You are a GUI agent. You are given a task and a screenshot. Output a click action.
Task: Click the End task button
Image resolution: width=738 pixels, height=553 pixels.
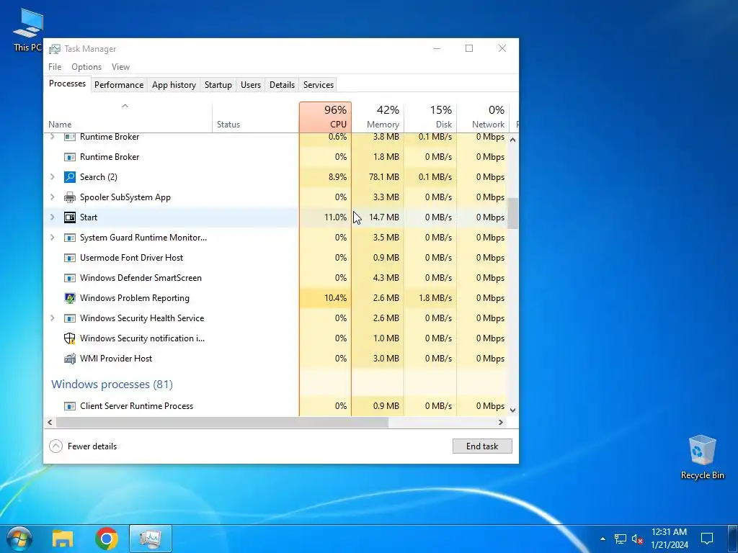(482, 446)
